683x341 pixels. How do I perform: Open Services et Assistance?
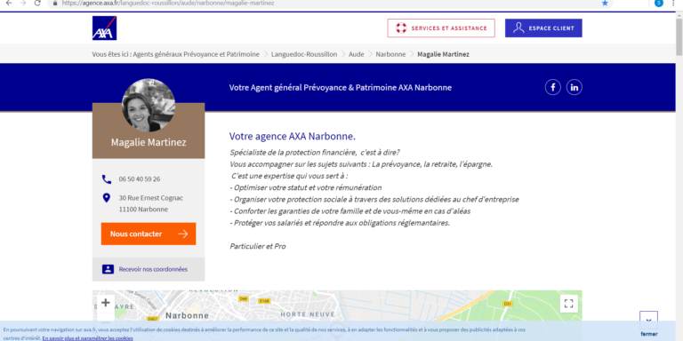(441, 28)
